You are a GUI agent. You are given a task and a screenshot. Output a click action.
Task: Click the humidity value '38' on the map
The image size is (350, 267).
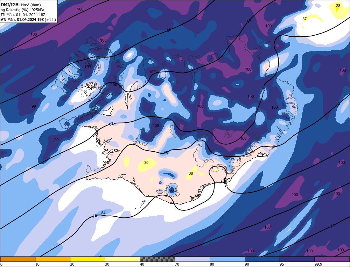pos(191,173)
